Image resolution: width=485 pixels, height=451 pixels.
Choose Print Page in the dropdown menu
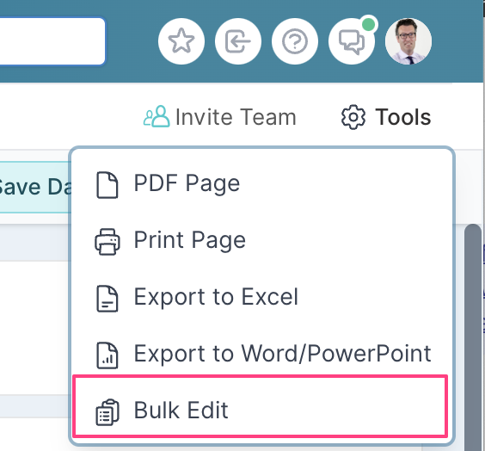point(261,241)
